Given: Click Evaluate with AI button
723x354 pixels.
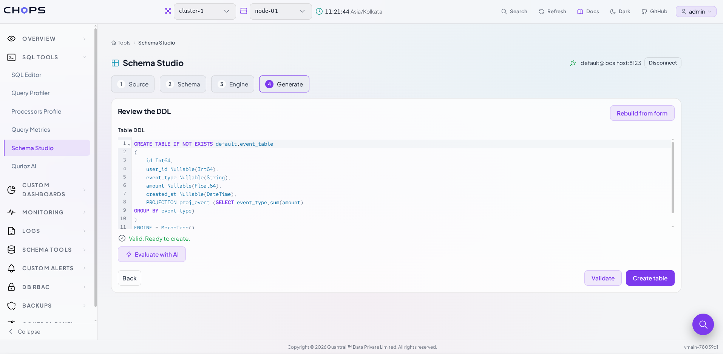Looking at the screenshot, I should (x=152, y=254).
